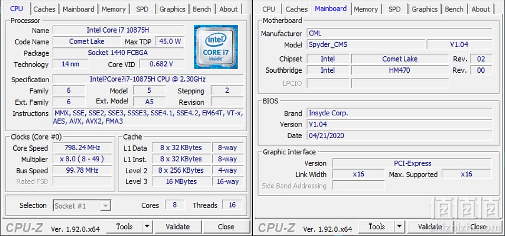505x236 pixels.
Task: Open About tab in left window
Action: 229,9
